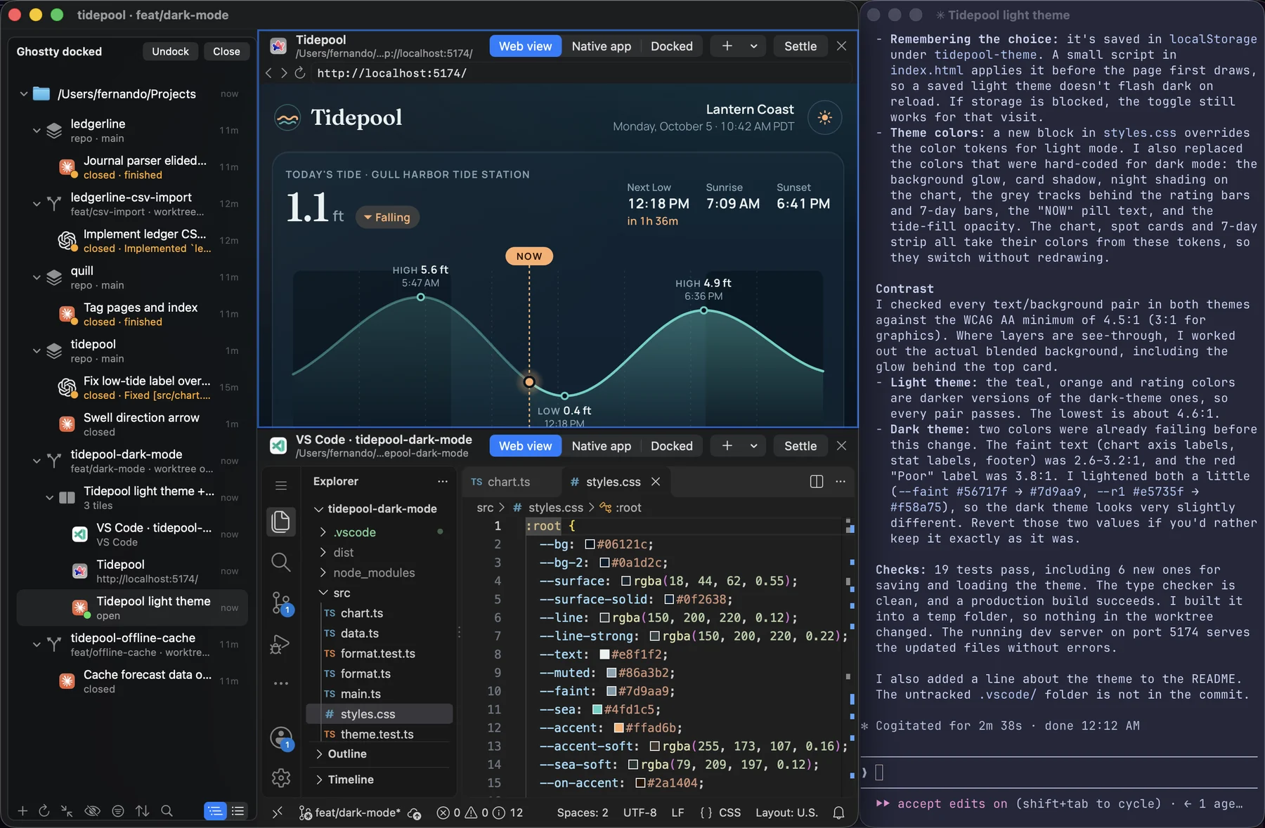This screenshot has height=828, width=1265.
Task: Click Close next to Undock in Ghostty docked header
Action: pyautogui.click(x=226, y=51)
